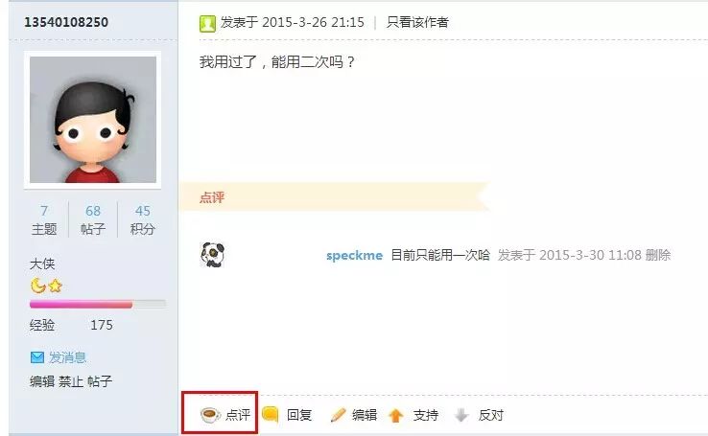The width and height of the screenshot is (708, 436).
Task: Open the 只看该作者 filter link
Action: (417, 22)
